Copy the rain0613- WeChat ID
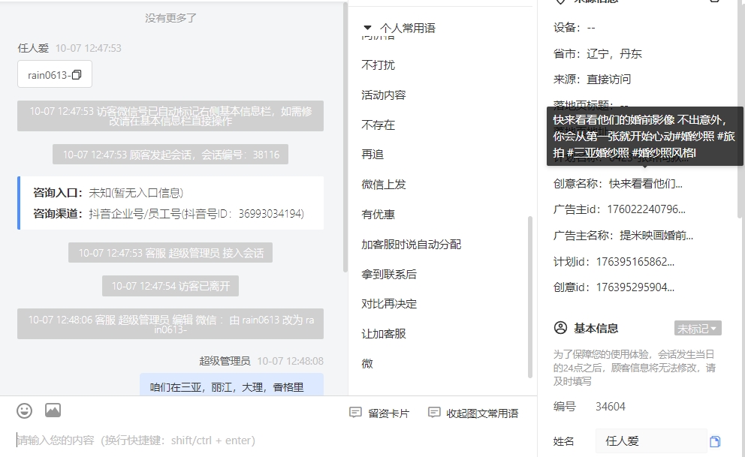 point(77,74)
